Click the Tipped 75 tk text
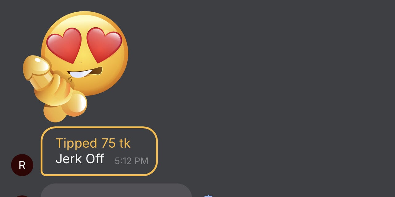This screenshot has width=395, height=197. pyautogui.click(x=93, y=143)
